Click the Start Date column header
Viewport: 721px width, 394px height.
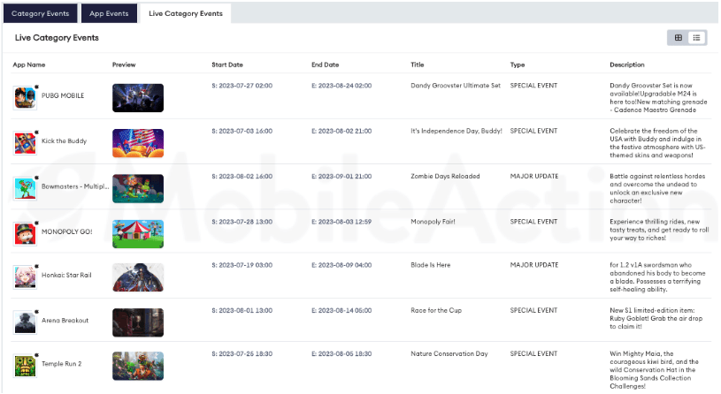click(x=227, y=64)
